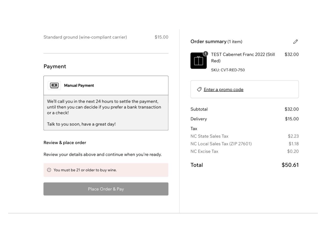
Task: Click the Payment section heading
Action: point(55,66)
